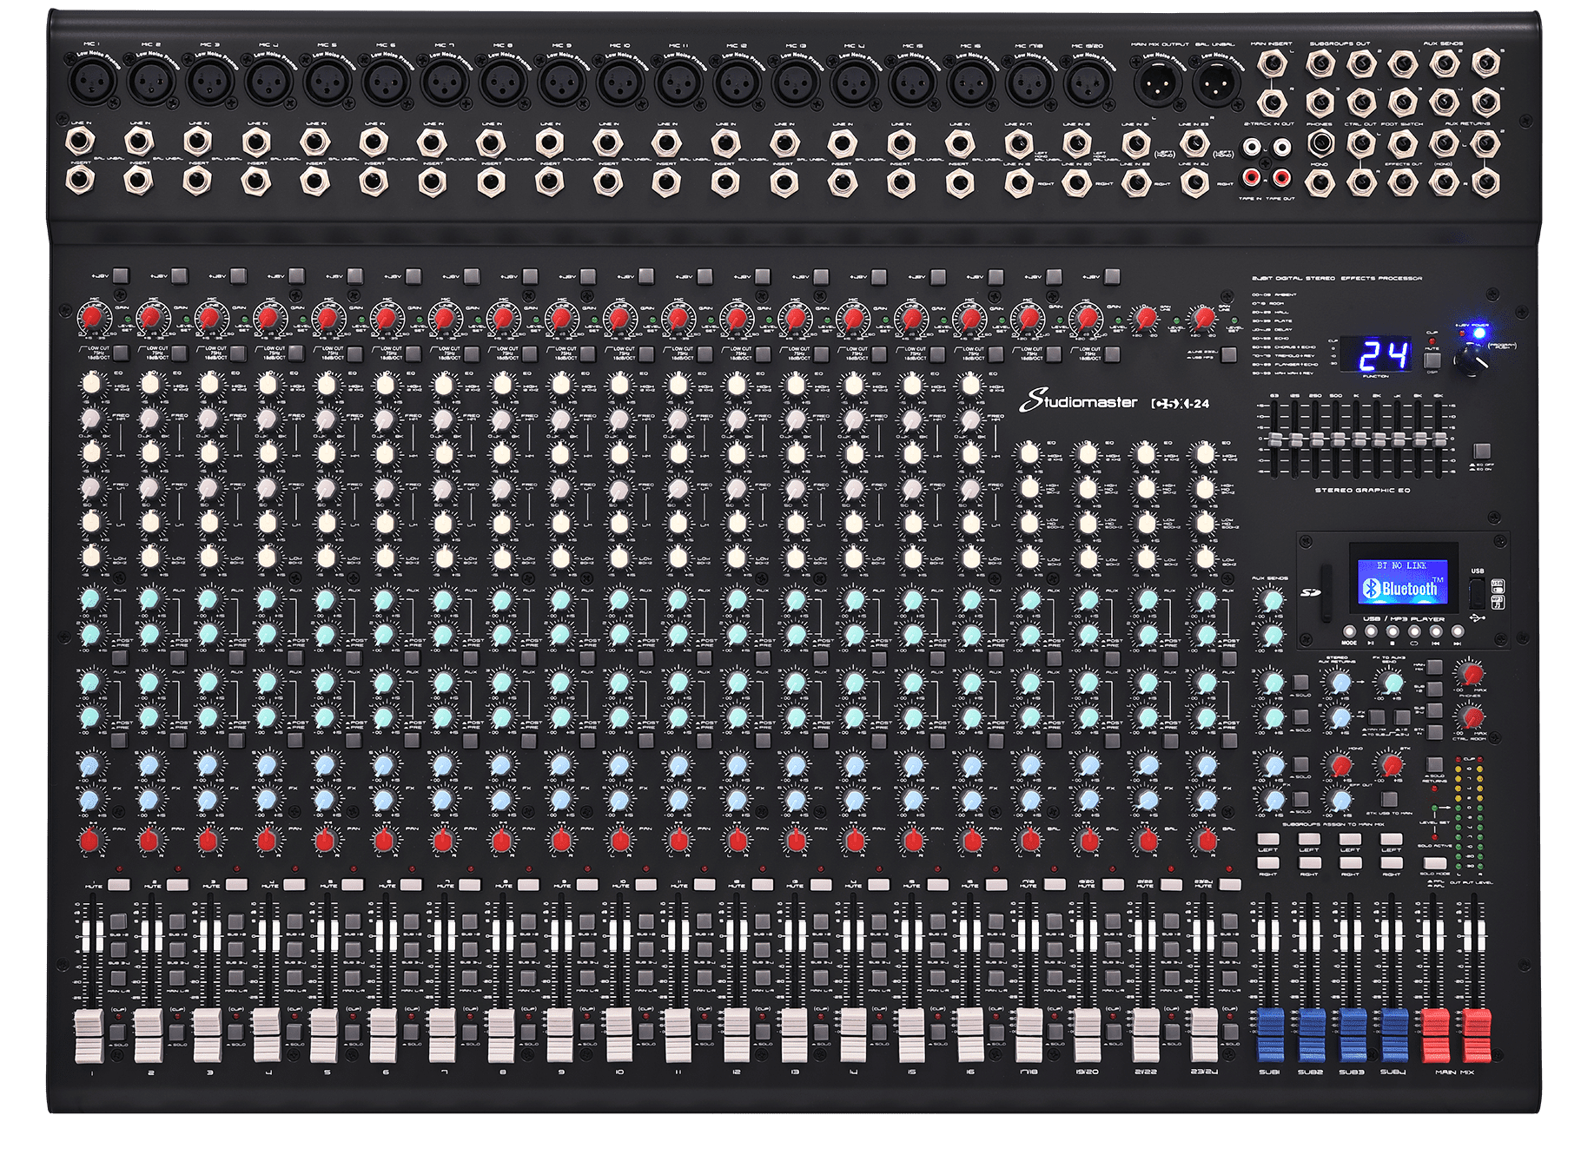
Task: Turn the red PAN knob on channel 1
Action: 89,840
